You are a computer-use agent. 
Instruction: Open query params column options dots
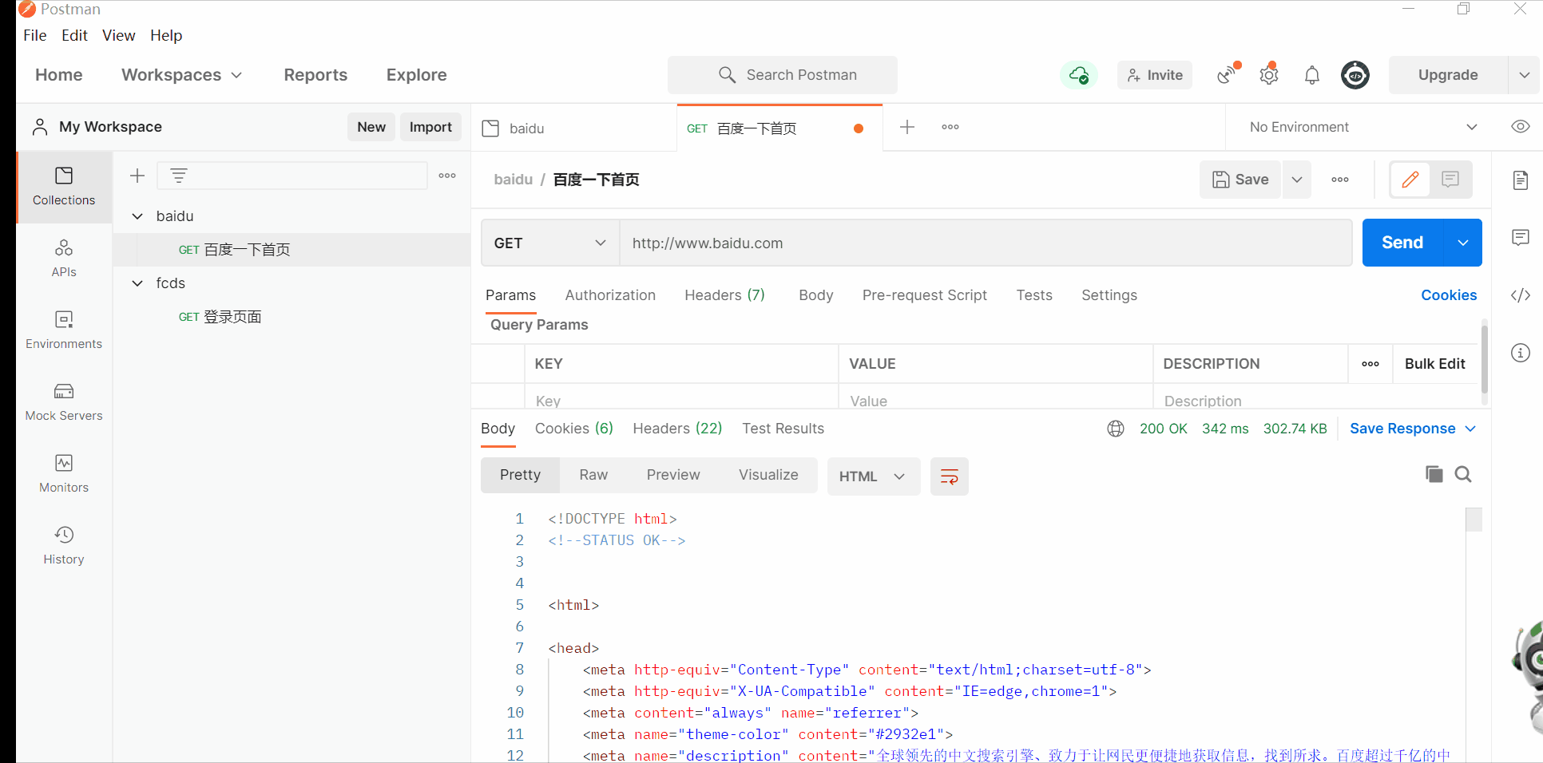tap(1370, 364)
